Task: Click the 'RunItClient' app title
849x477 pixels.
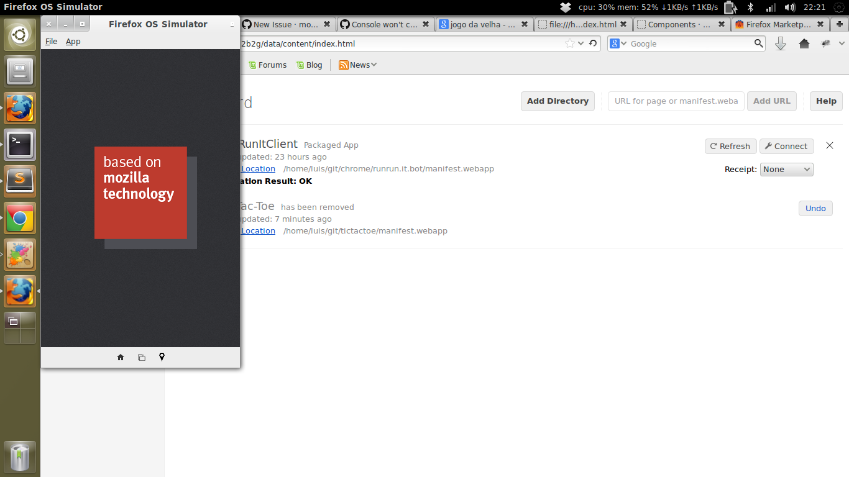Action: tap(268, 144)
